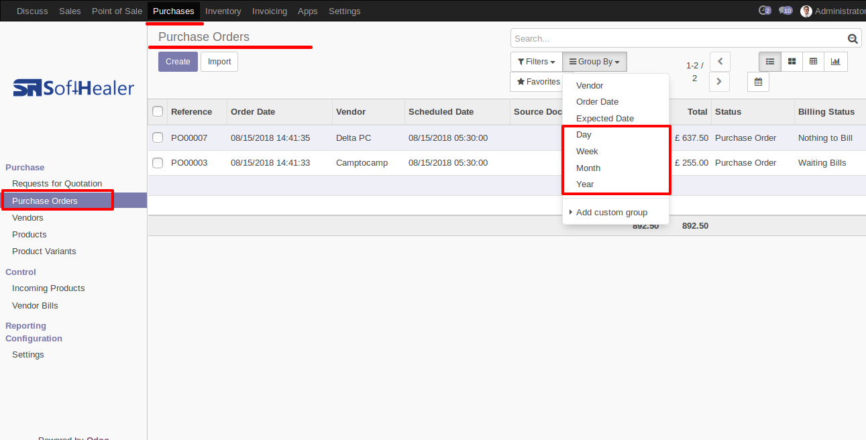Tick the checkbox for PO00007
This screenshot has height=440, width=866.
158,137
